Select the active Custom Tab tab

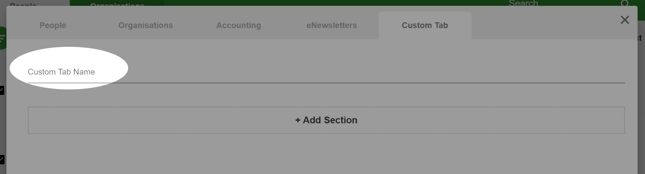(425, 26)
